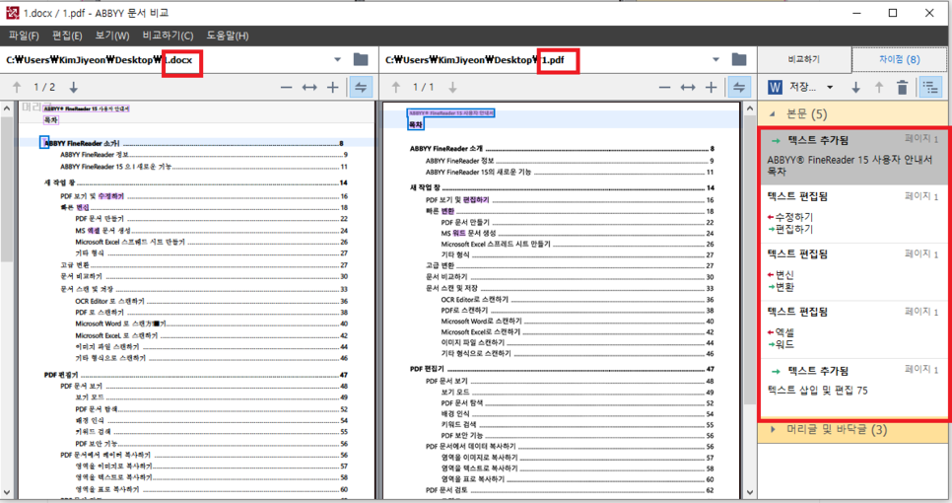
Task: Open folder icon for right document path
Action: pos(739,59)
